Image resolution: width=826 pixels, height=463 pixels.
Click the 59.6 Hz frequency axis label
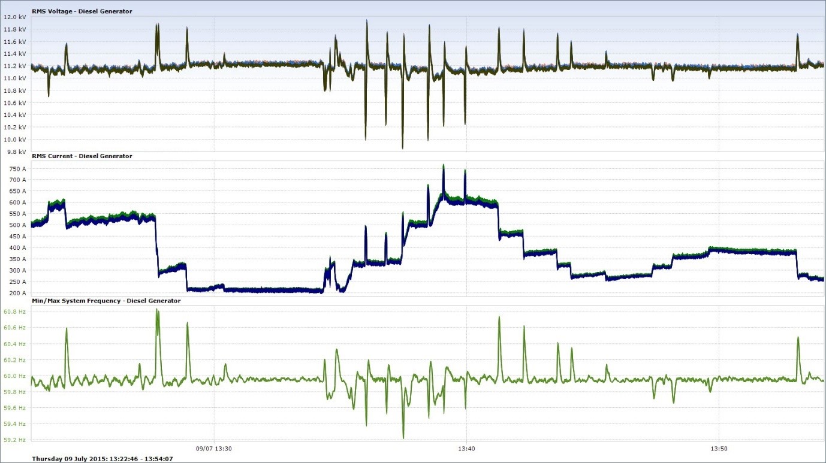(15, 408)
